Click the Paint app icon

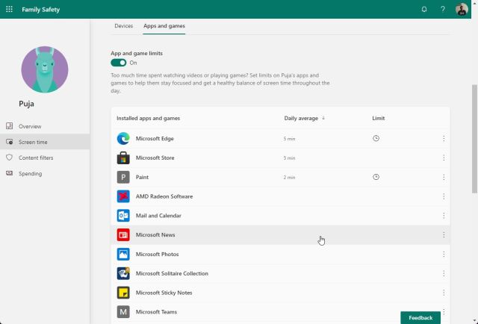123,177
